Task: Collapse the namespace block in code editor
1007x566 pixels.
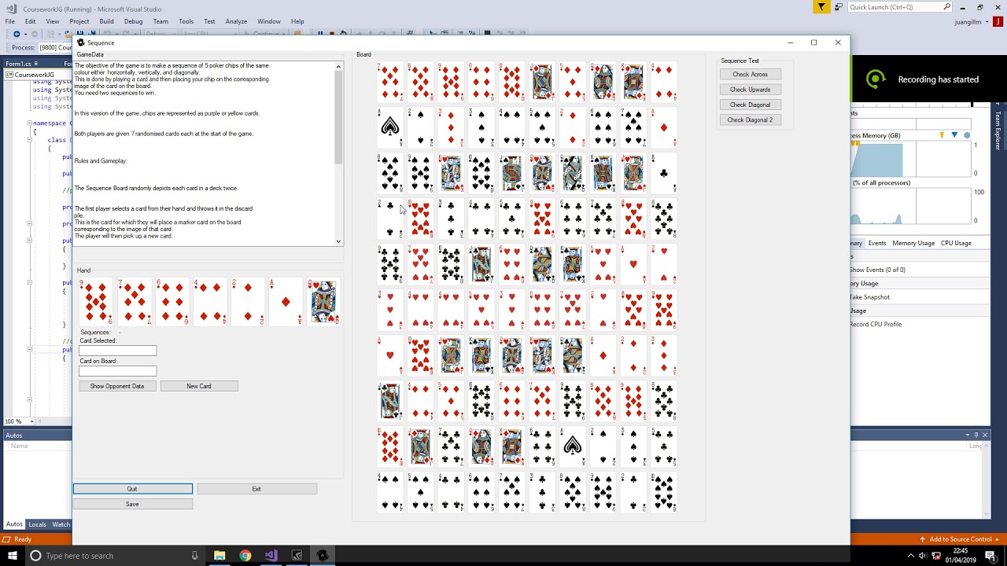Action: point(29,123)
